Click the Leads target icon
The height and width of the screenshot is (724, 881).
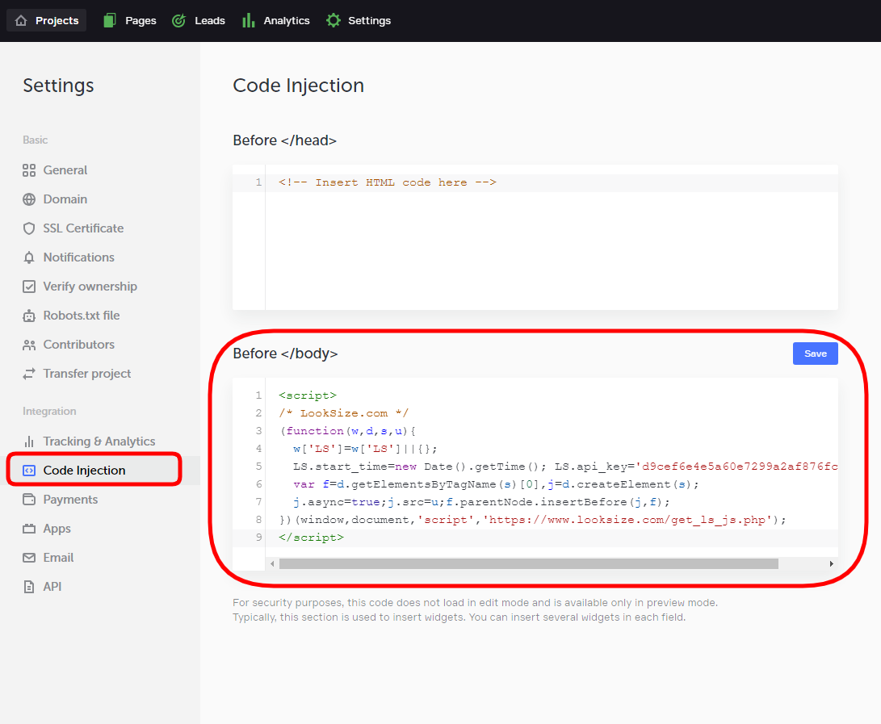[178, 20]
